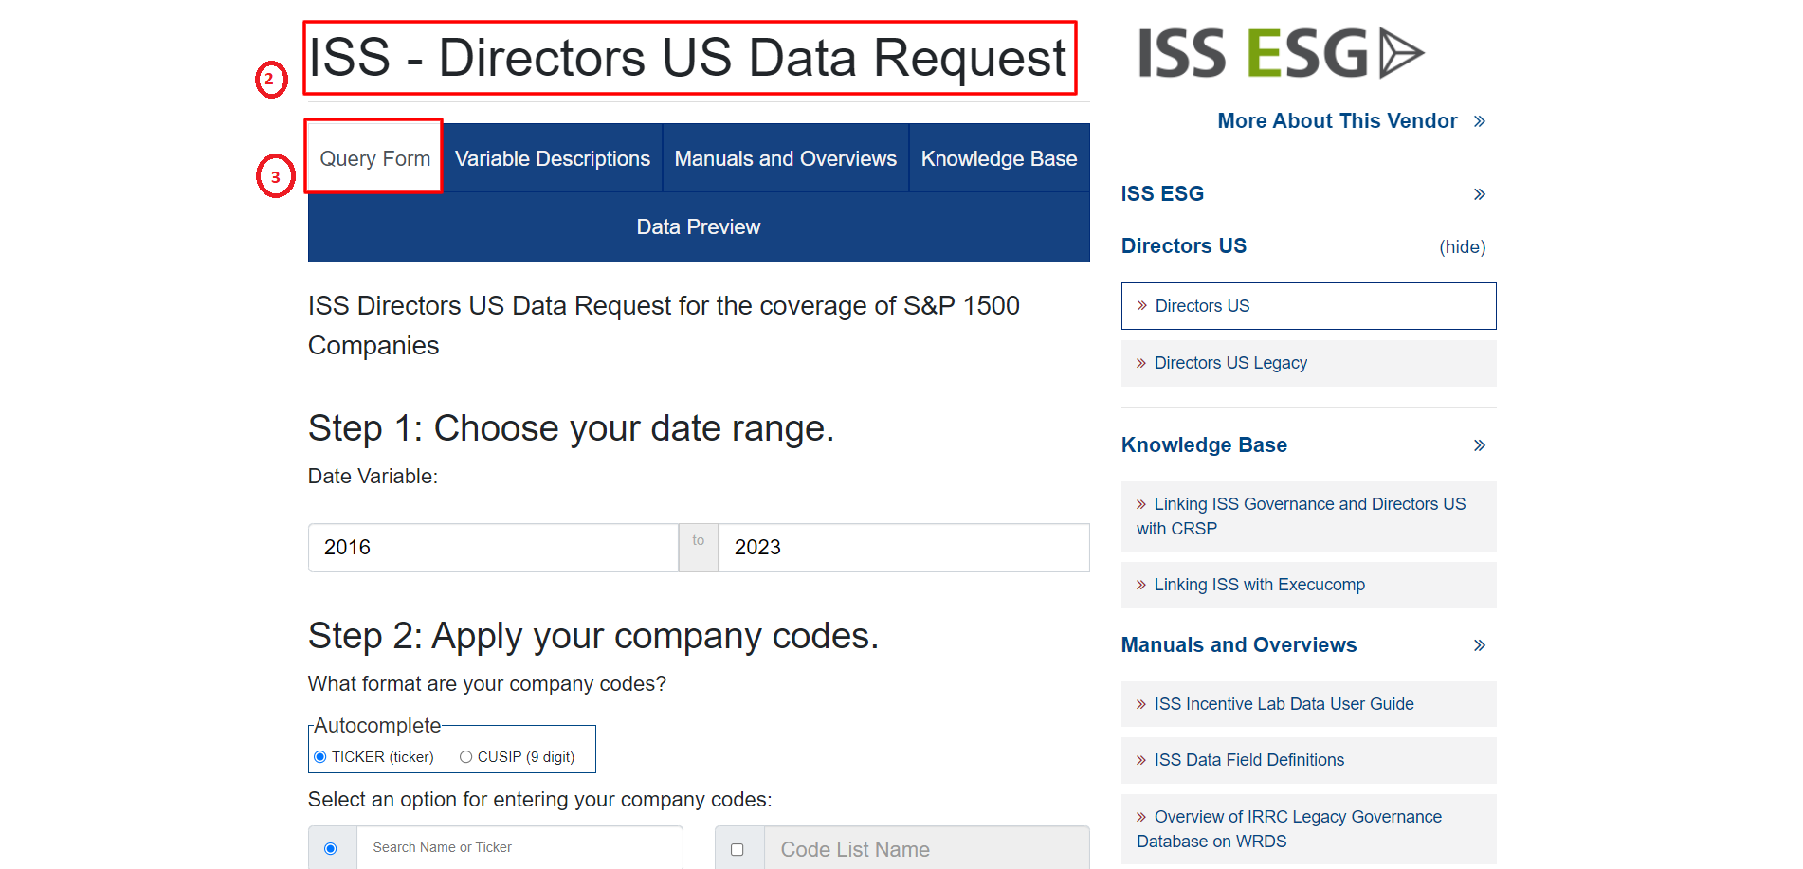Open the ISS Incentive Lab Data User Guide

coord(1309,704)
